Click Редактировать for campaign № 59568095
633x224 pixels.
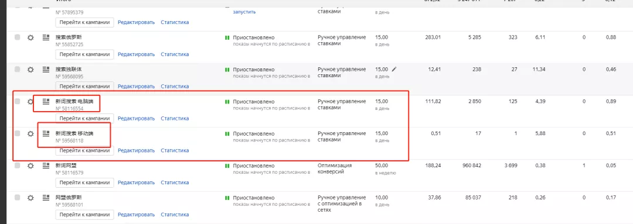137,86
